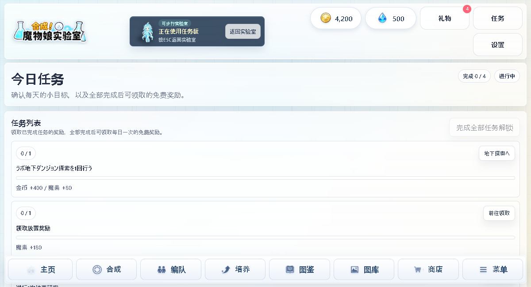
Task: Click the 0 / 1 badge of 领取放置奖励
Action: pos(26,213)
